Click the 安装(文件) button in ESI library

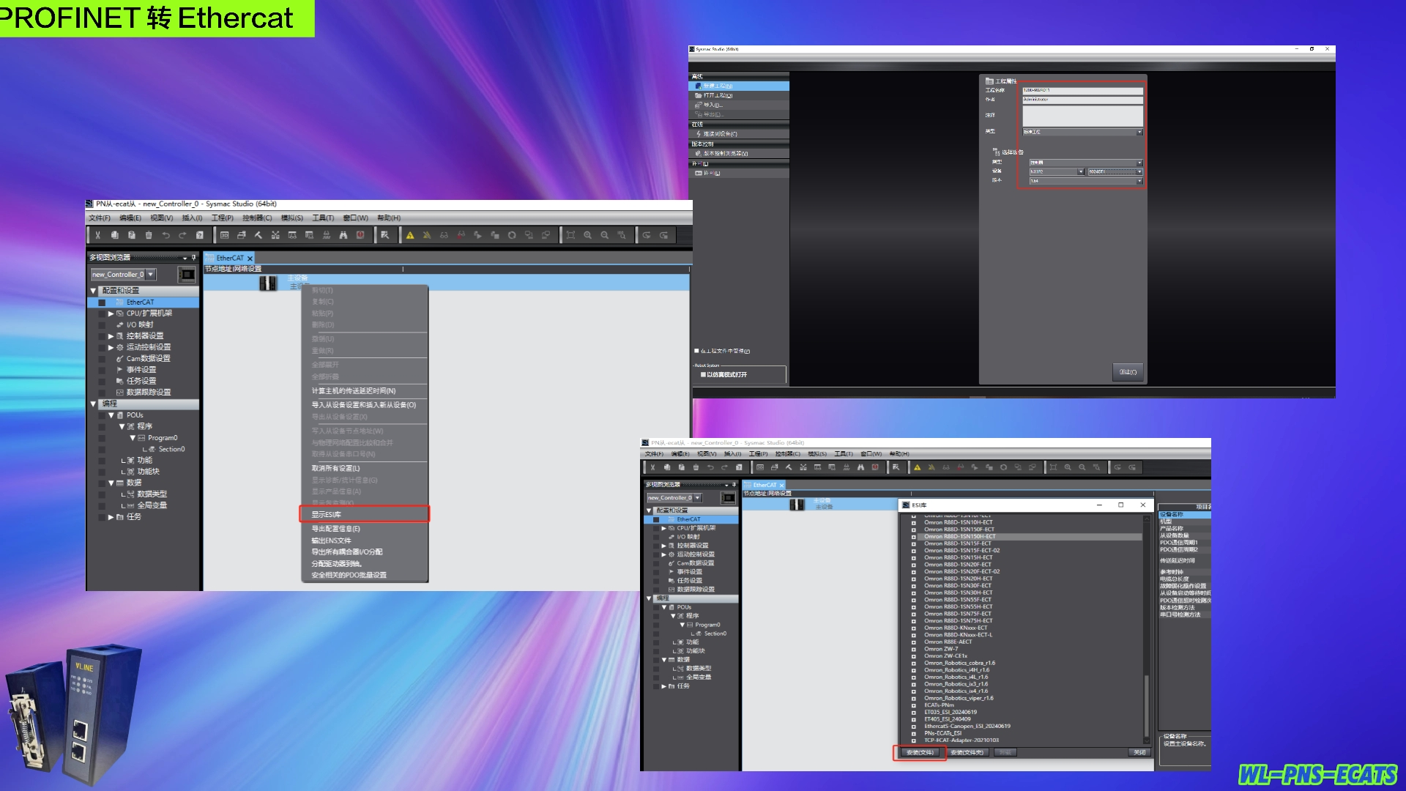(920, 752)
